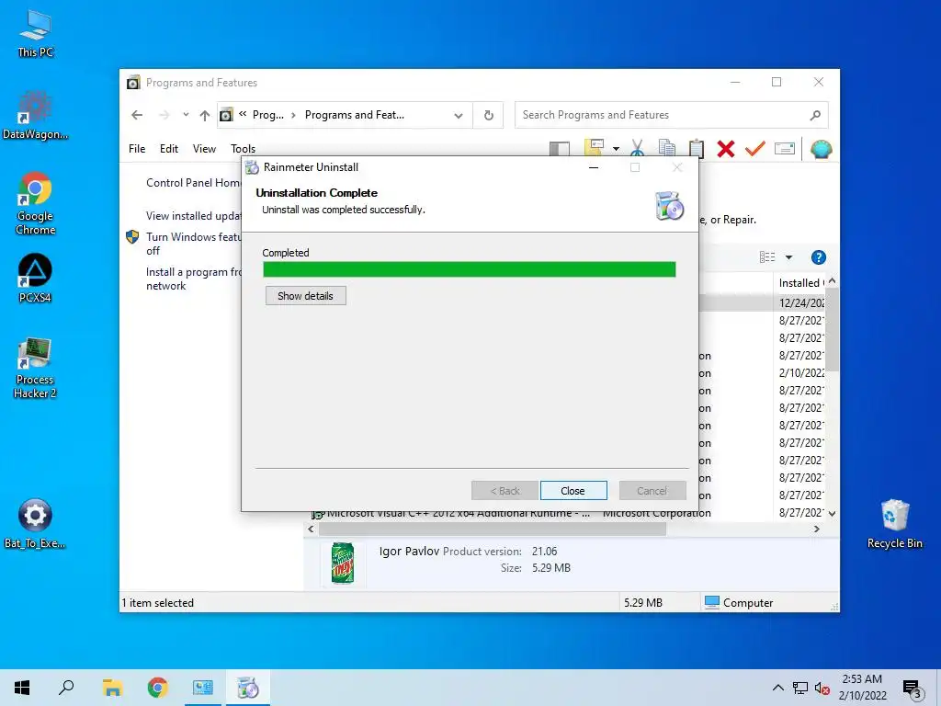The image size is (941, 706).
Task: Click the Classic Shell settings icon
Action: (x=821, y=148)
